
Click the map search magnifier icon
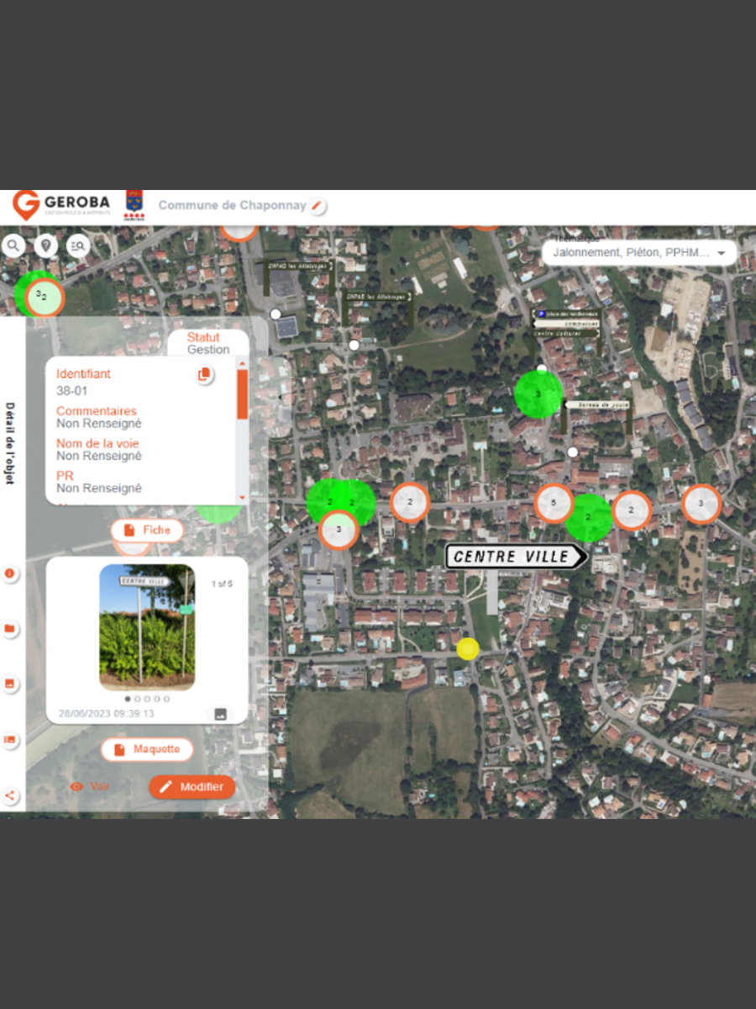[x=14, y=246]
